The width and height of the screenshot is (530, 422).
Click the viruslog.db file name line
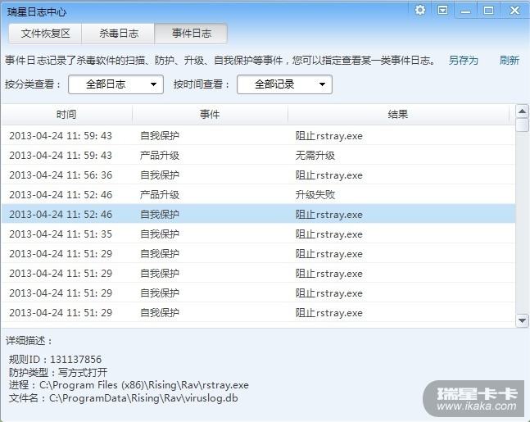point(124,398)
